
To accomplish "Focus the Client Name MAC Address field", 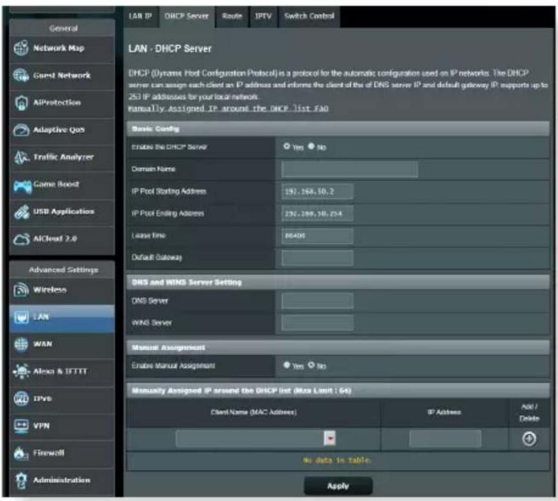I will (250, 439).
